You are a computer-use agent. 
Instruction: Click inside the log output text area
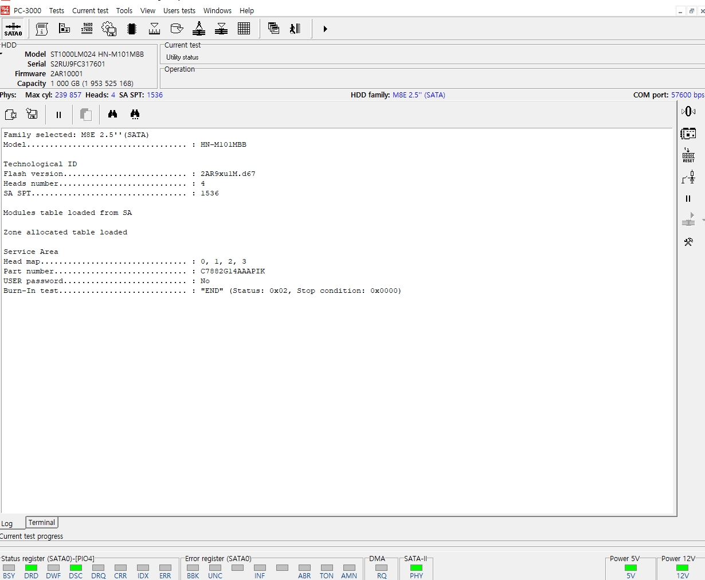[x=338, y=401]
